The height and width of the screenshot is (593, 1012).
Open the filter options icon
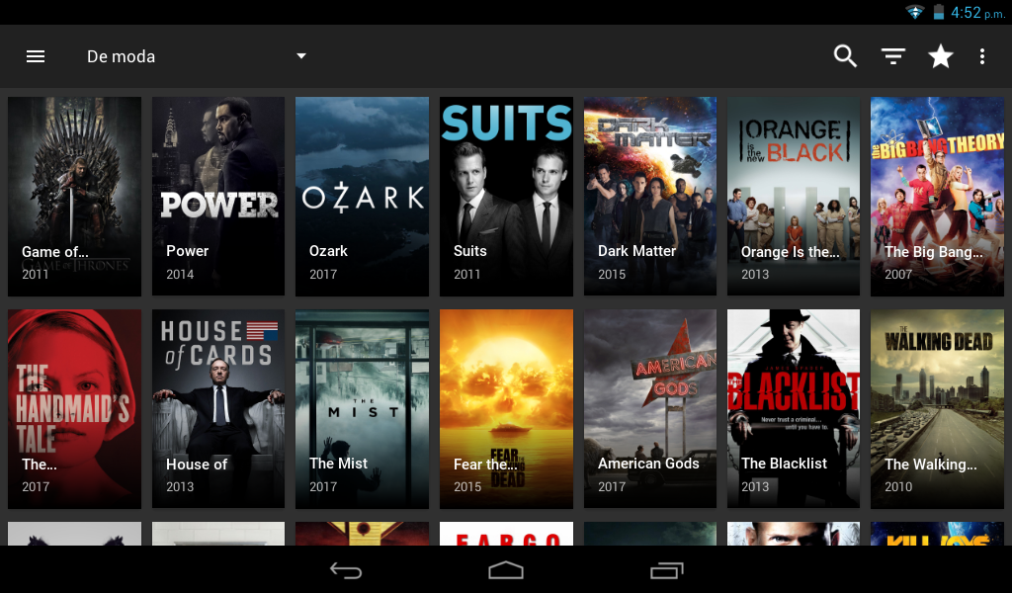[892, 56]
